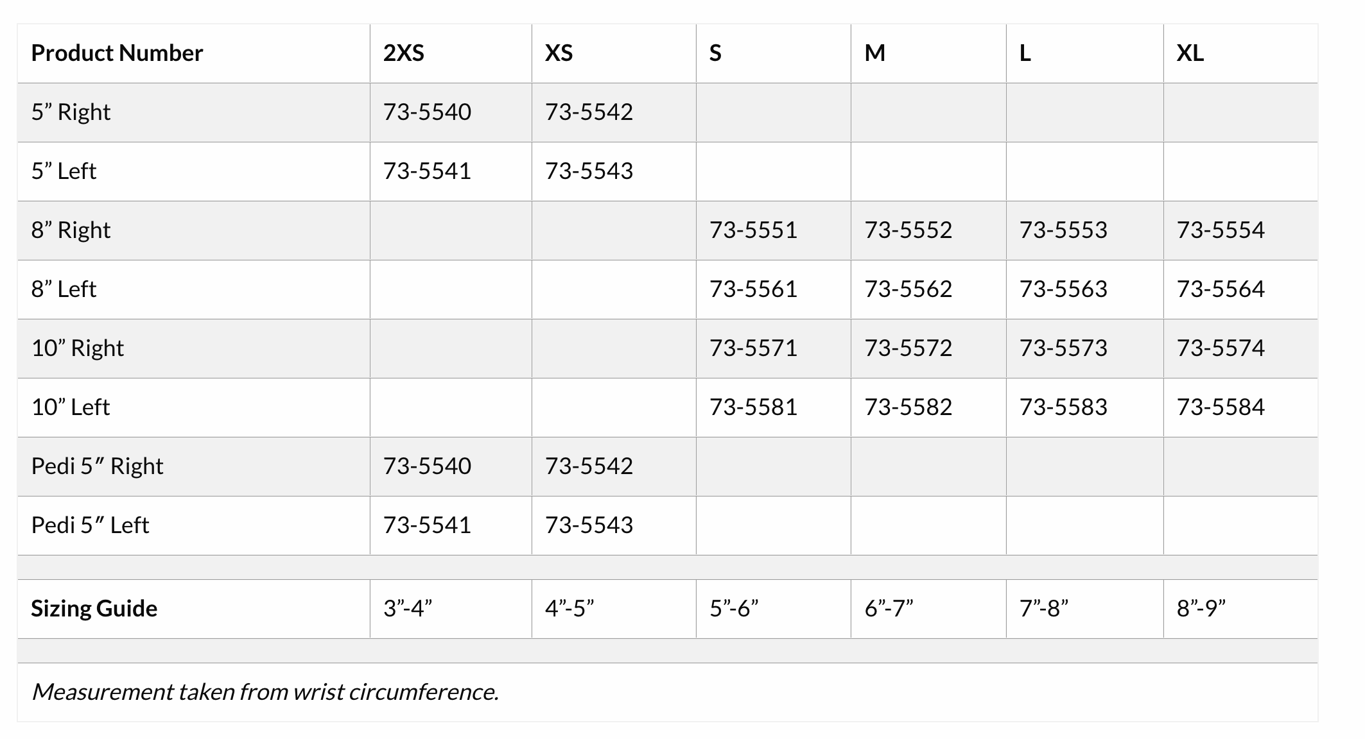
Task: Select the 8” Left row label
Action: click(x=64, y=289)
